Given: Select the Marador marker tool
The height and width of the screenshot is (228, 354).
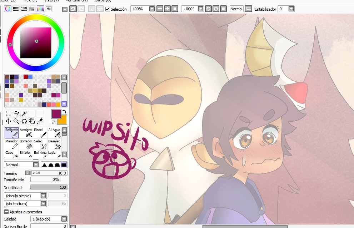Looking at the screenshot, I should 11,144.
